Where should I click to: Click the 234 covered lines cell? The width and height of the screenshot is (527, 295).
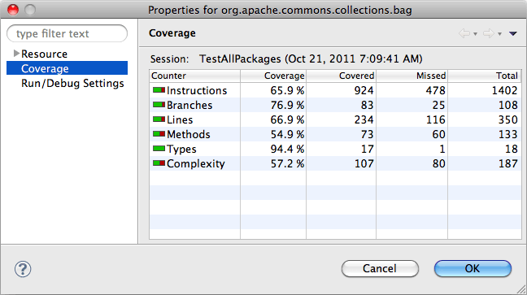[364, 119]
